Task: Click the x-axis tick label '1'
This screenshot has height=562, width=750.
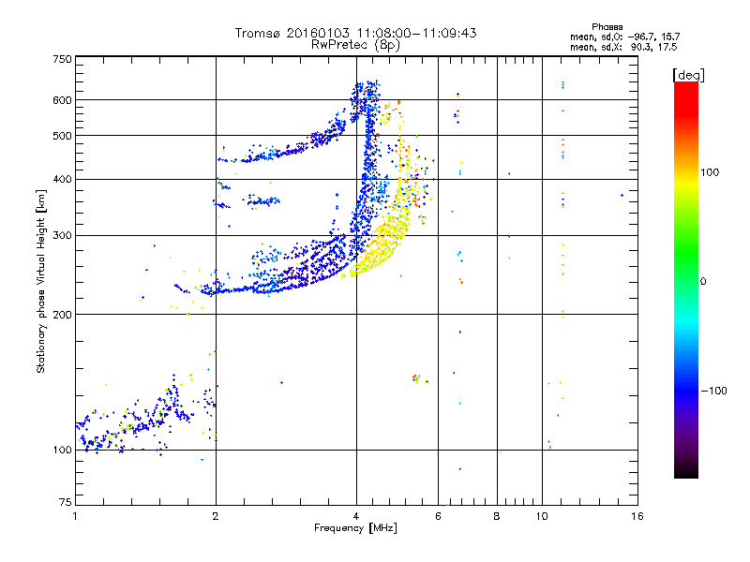Action: (x=75, y=516)
